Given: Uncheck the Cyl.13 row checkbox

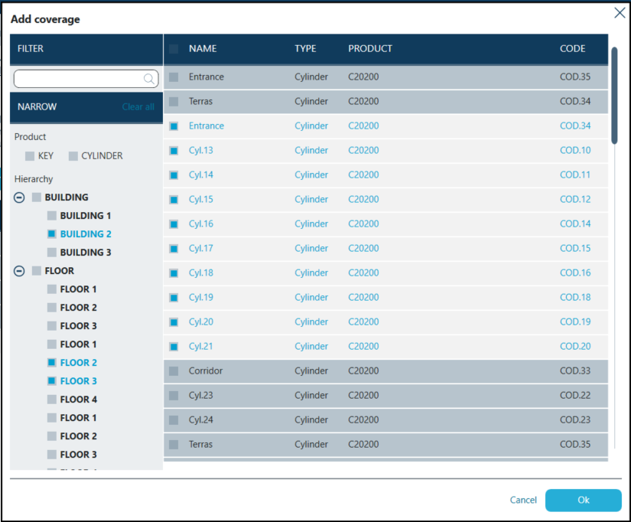Looking at the screenshot, I should [x=174, y=151].
